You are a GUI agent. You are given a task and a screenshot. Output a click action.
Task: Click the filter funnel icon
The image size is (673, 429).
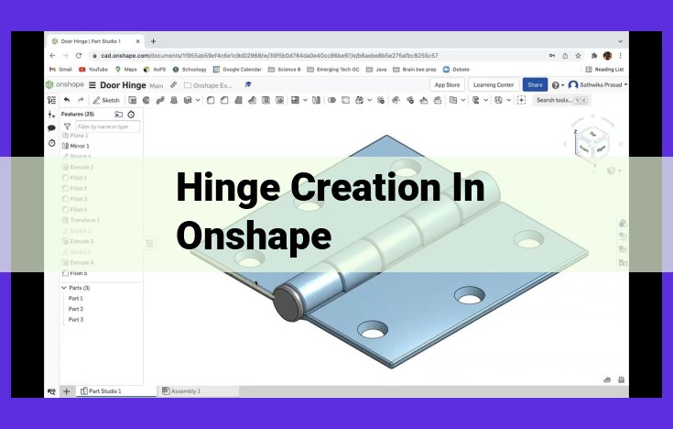point(67,126)
